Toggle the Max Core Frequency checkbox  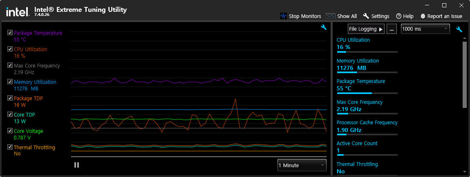[10, 65]
